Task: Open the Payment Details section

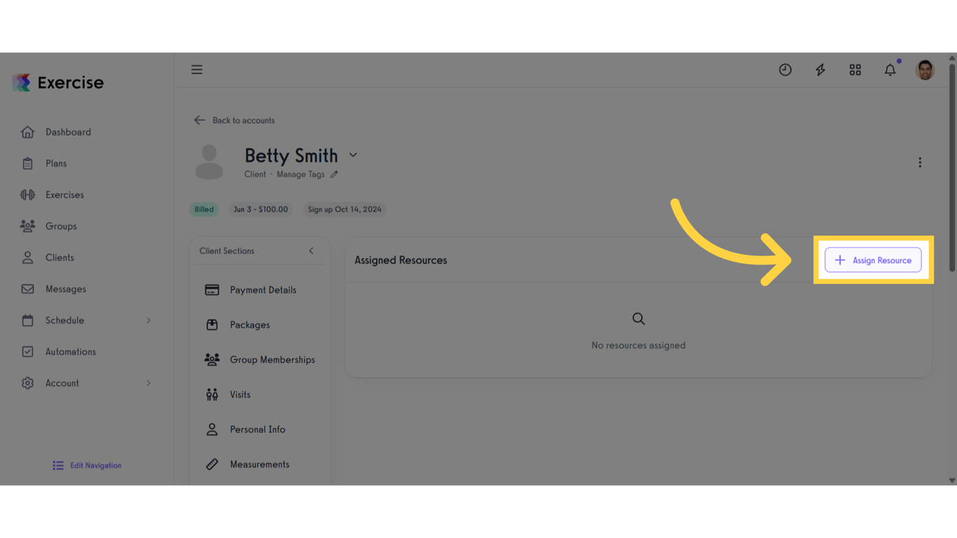Action: (260, 290)
